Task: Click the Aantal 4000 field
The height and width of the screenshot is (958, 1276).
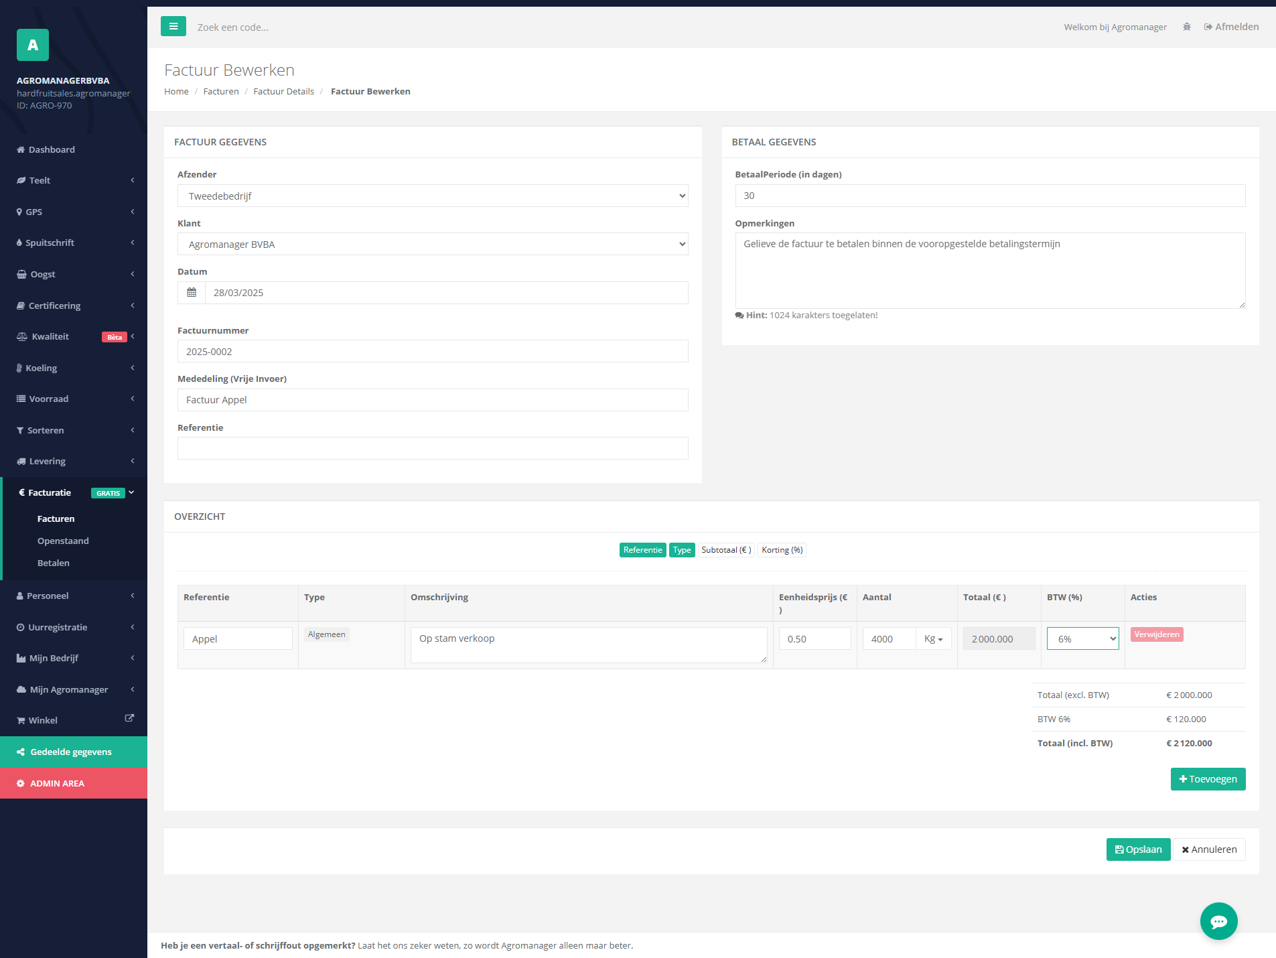Action: tap(889, 638)
